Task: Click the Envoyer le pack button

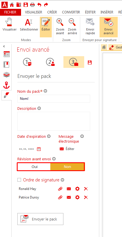Action: point(40,219)
